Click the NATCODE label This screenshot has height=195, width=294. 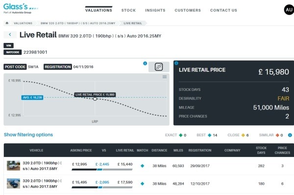(13, 52)
